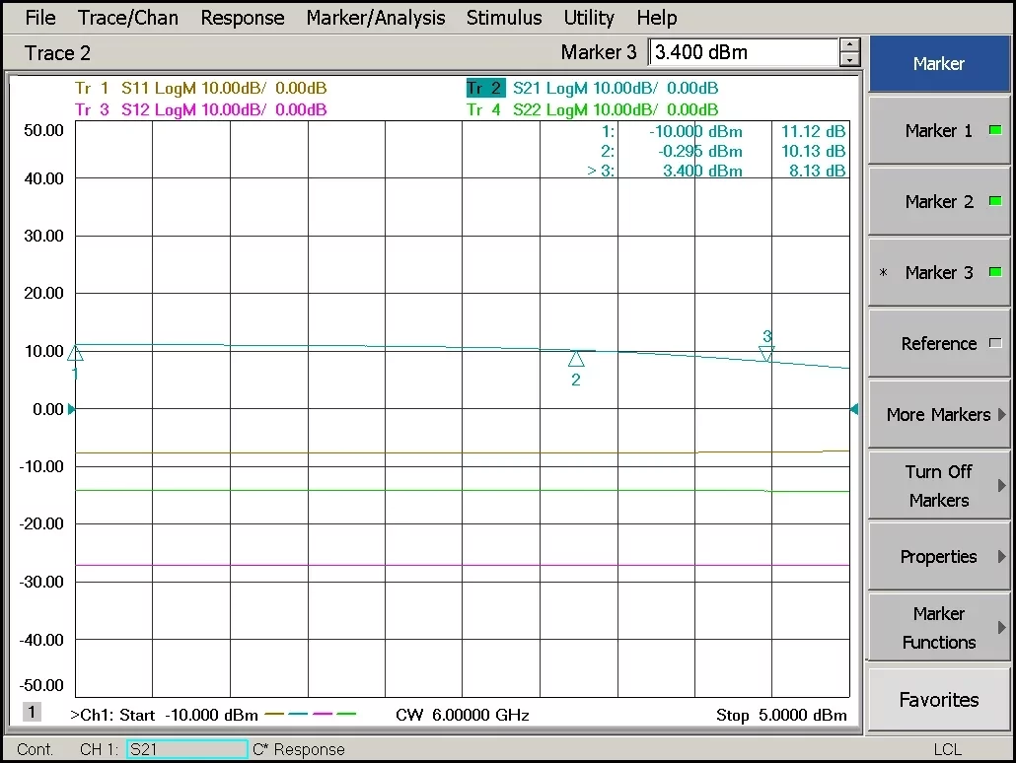
Task: Open the Favorites softkey
Action: click(939, 700)
